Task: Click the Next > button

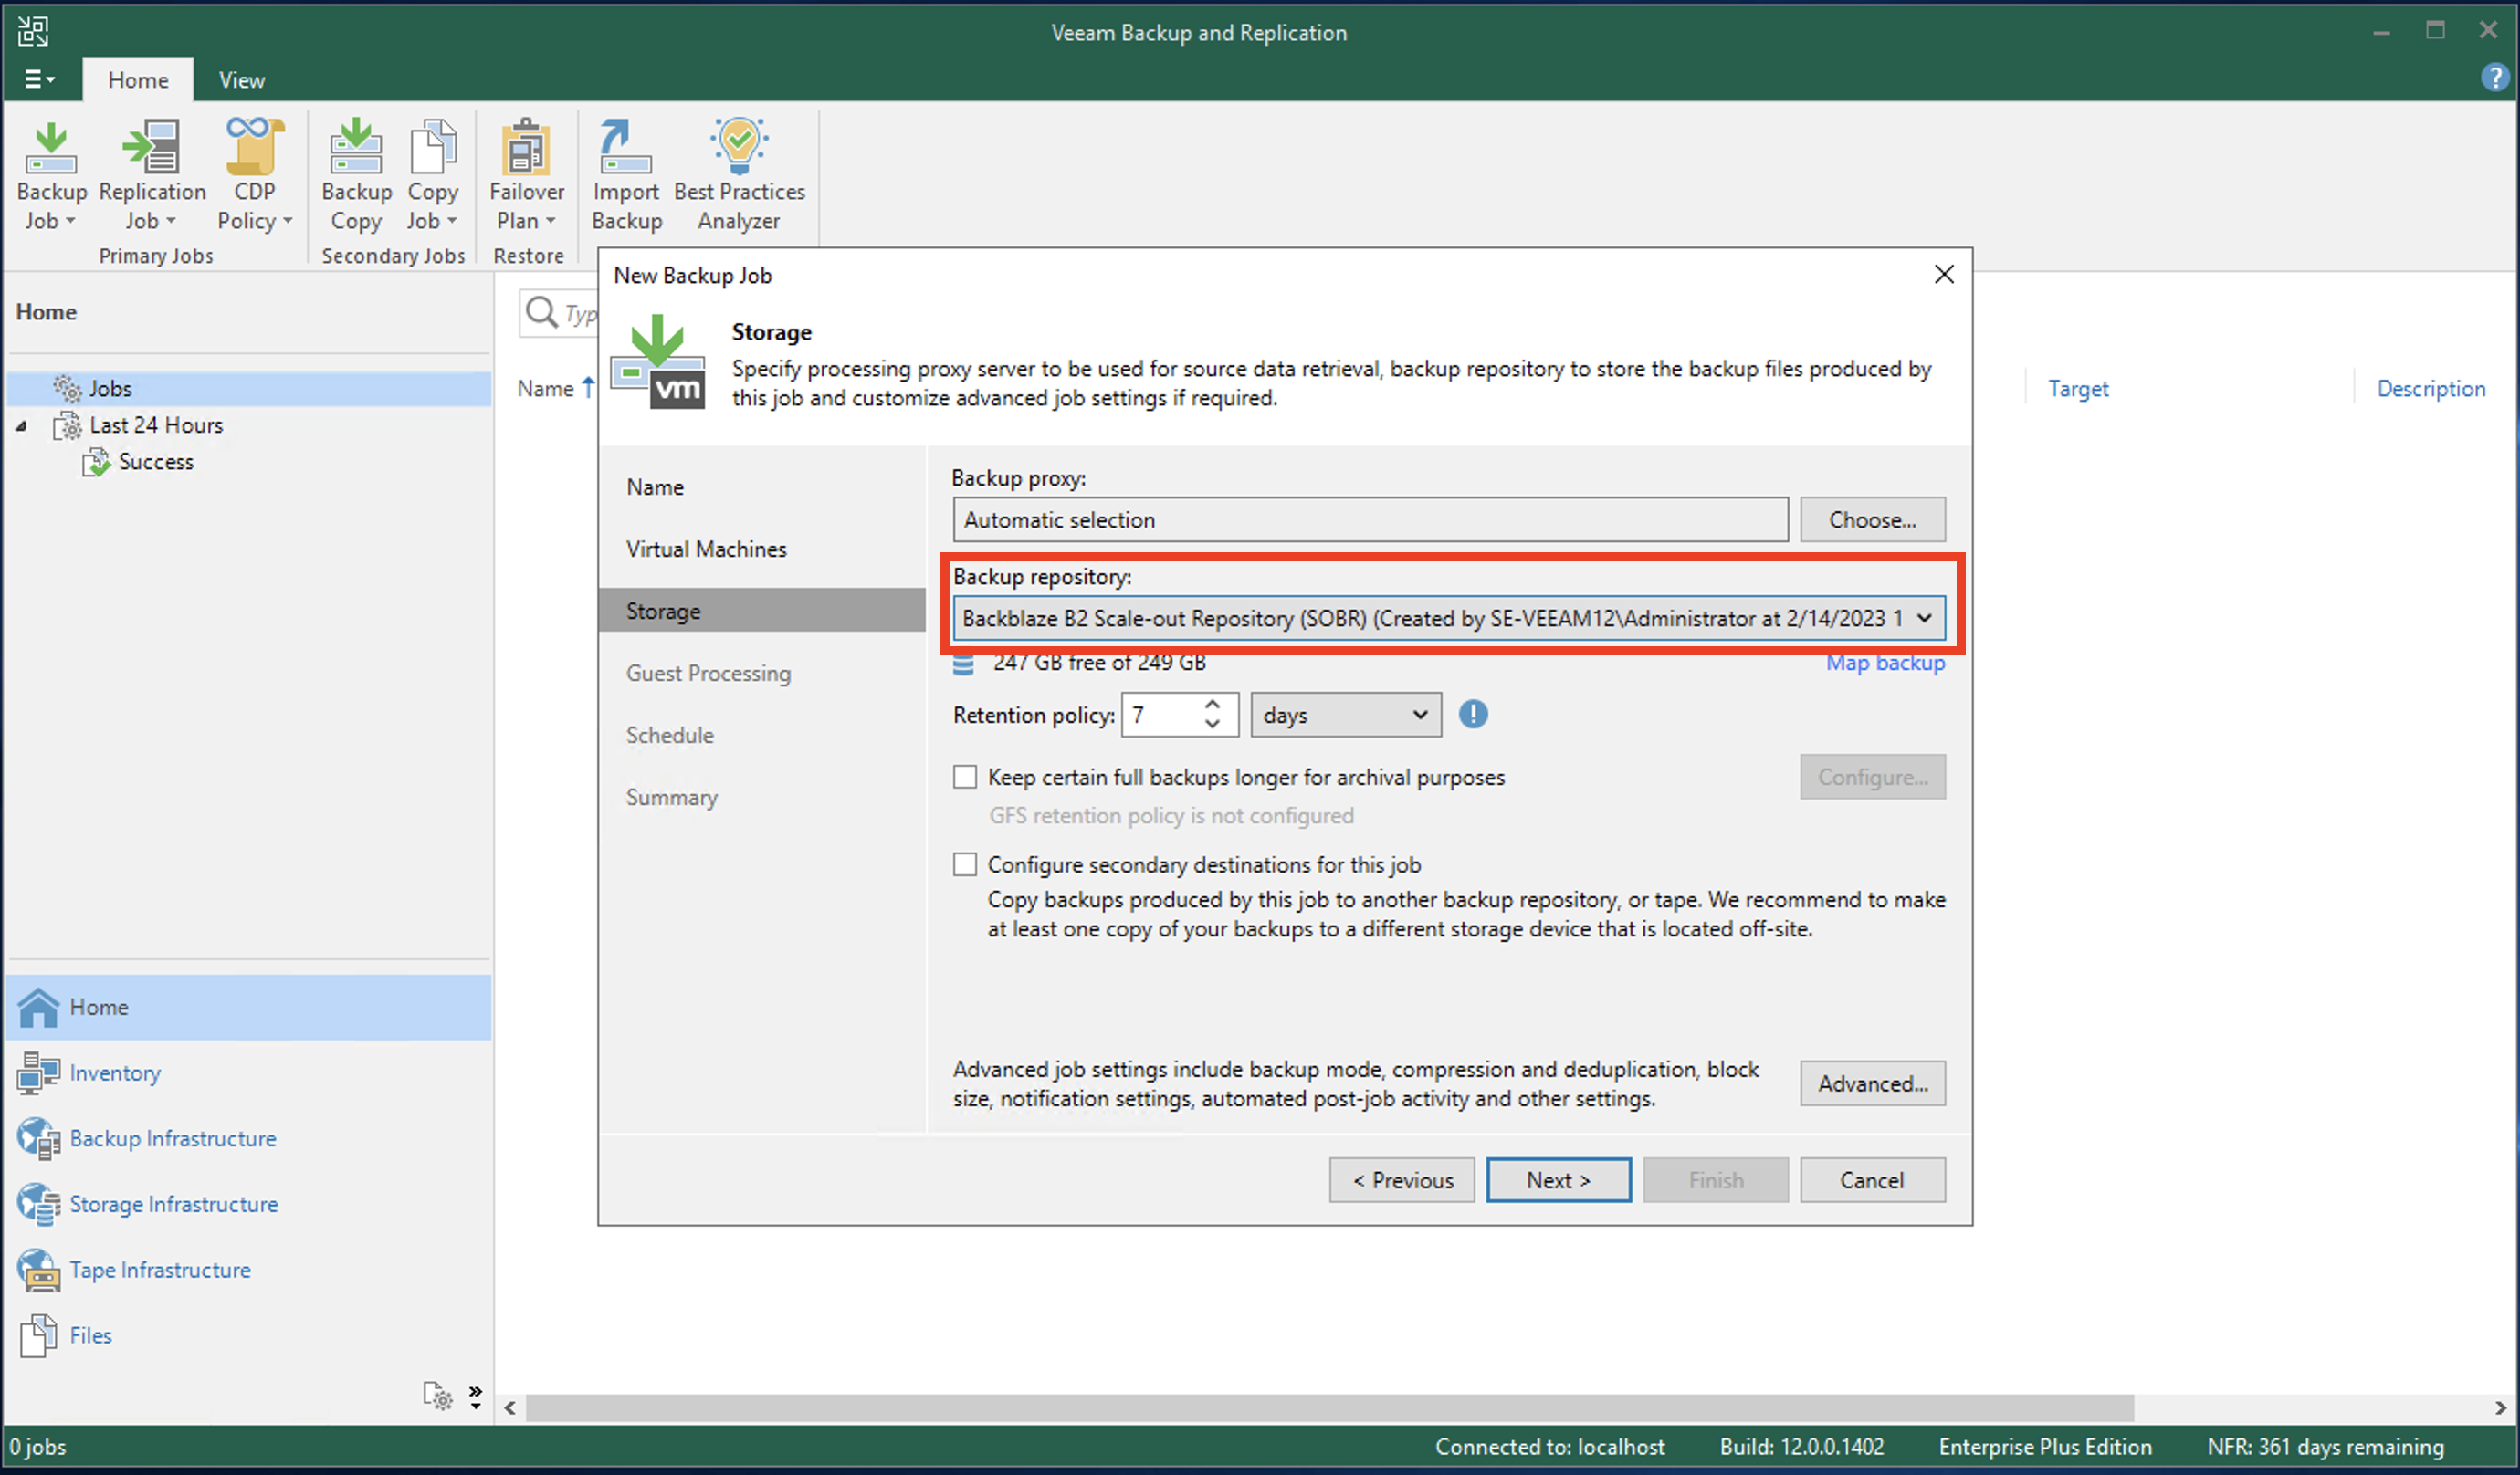Action: coord(1558,1180)
